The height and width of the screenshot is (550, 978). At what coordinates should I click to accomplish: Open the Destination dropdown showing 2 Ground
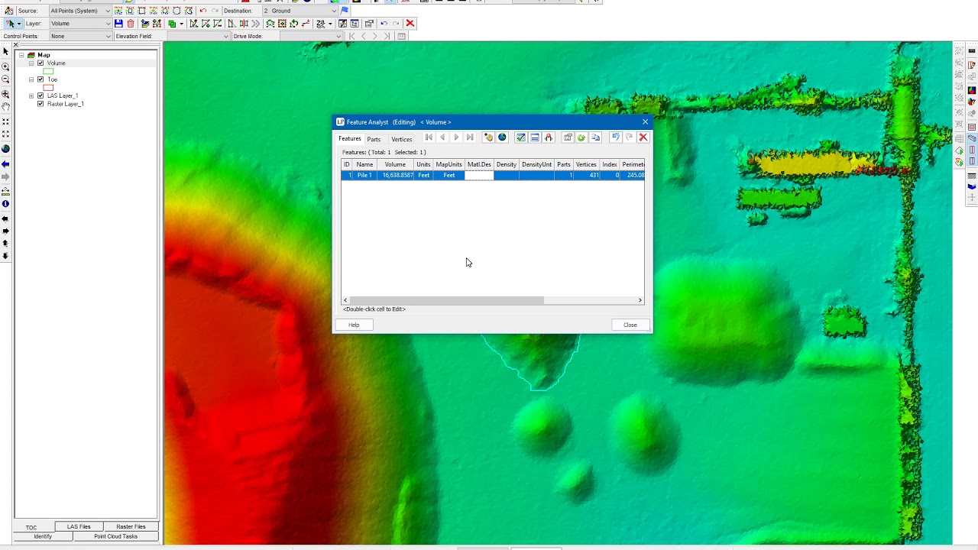(300, 11)
